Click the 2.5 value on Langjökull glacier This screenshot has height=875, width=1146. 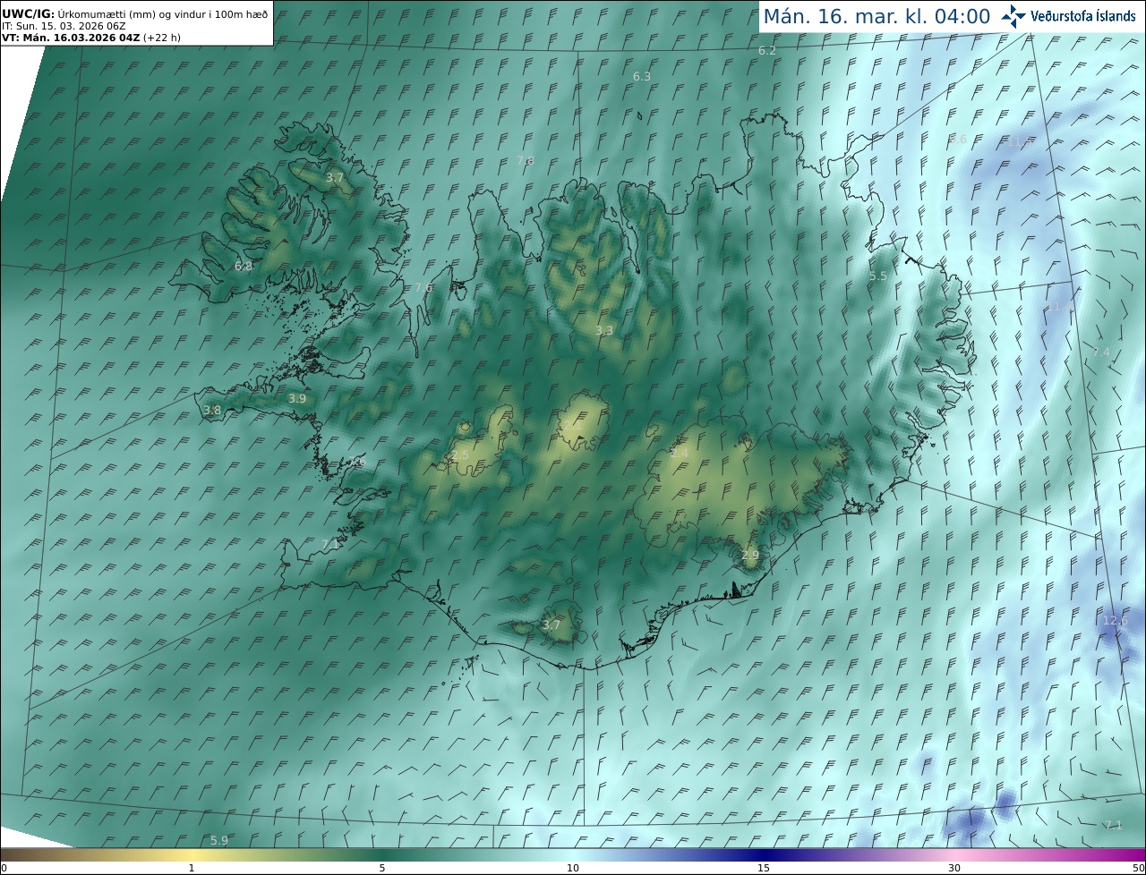460,455
